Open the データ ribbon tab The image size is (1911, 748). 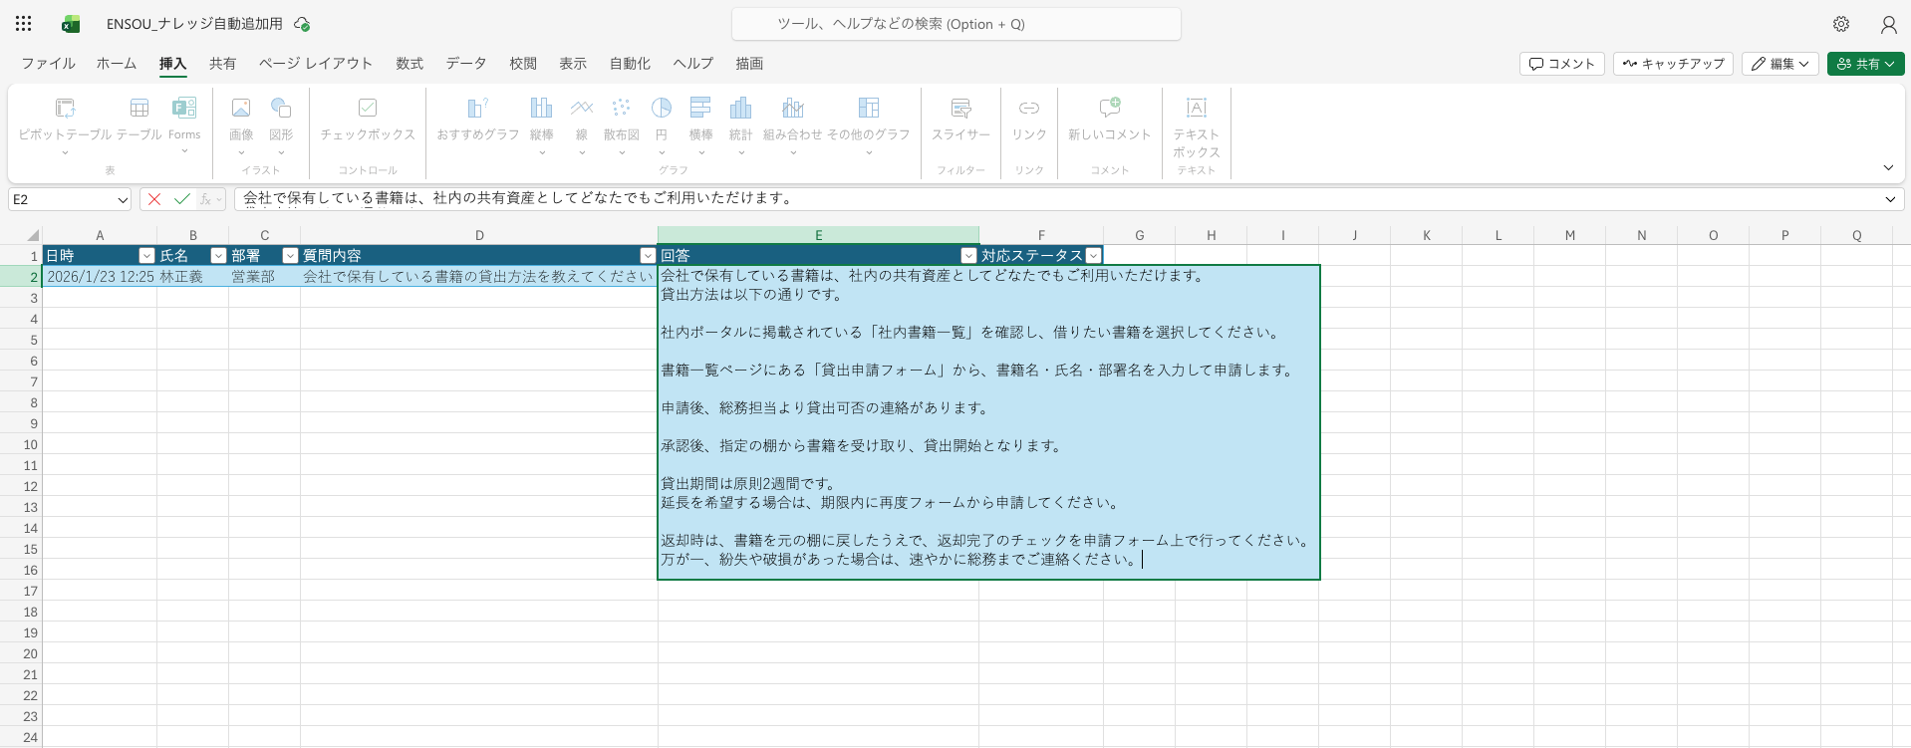(465, 64)
